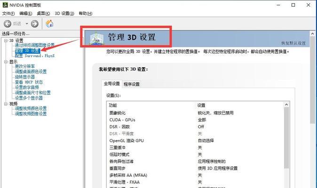Select the 图象锐化 setting row
Image resolution: width=317 pixels, height=188 pixels.
pyautogui.click(x=195, y=113)
